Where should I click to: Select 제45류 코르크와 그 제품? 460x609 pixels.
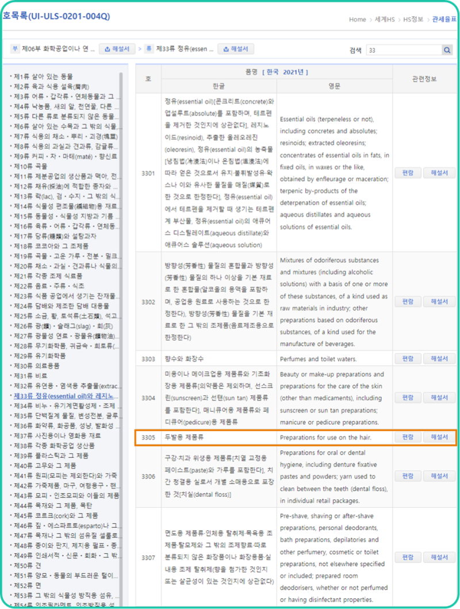click(x=56, y=516)
